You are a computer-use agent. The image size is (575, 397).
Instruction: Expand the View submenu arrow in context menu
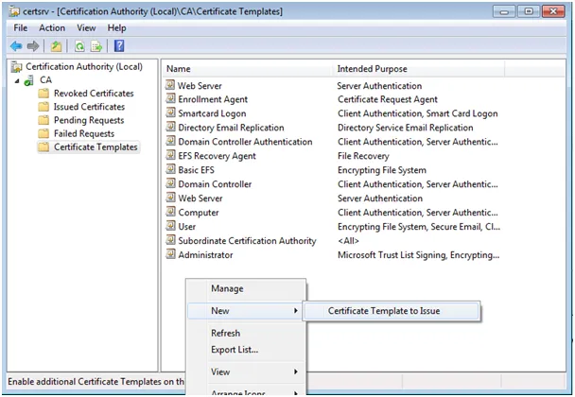click(x=296, y=371)
